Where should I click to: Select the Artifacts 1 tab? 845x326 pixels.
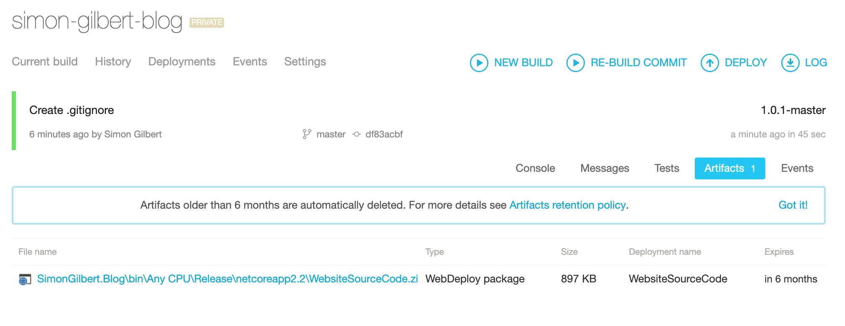(730, 168)
